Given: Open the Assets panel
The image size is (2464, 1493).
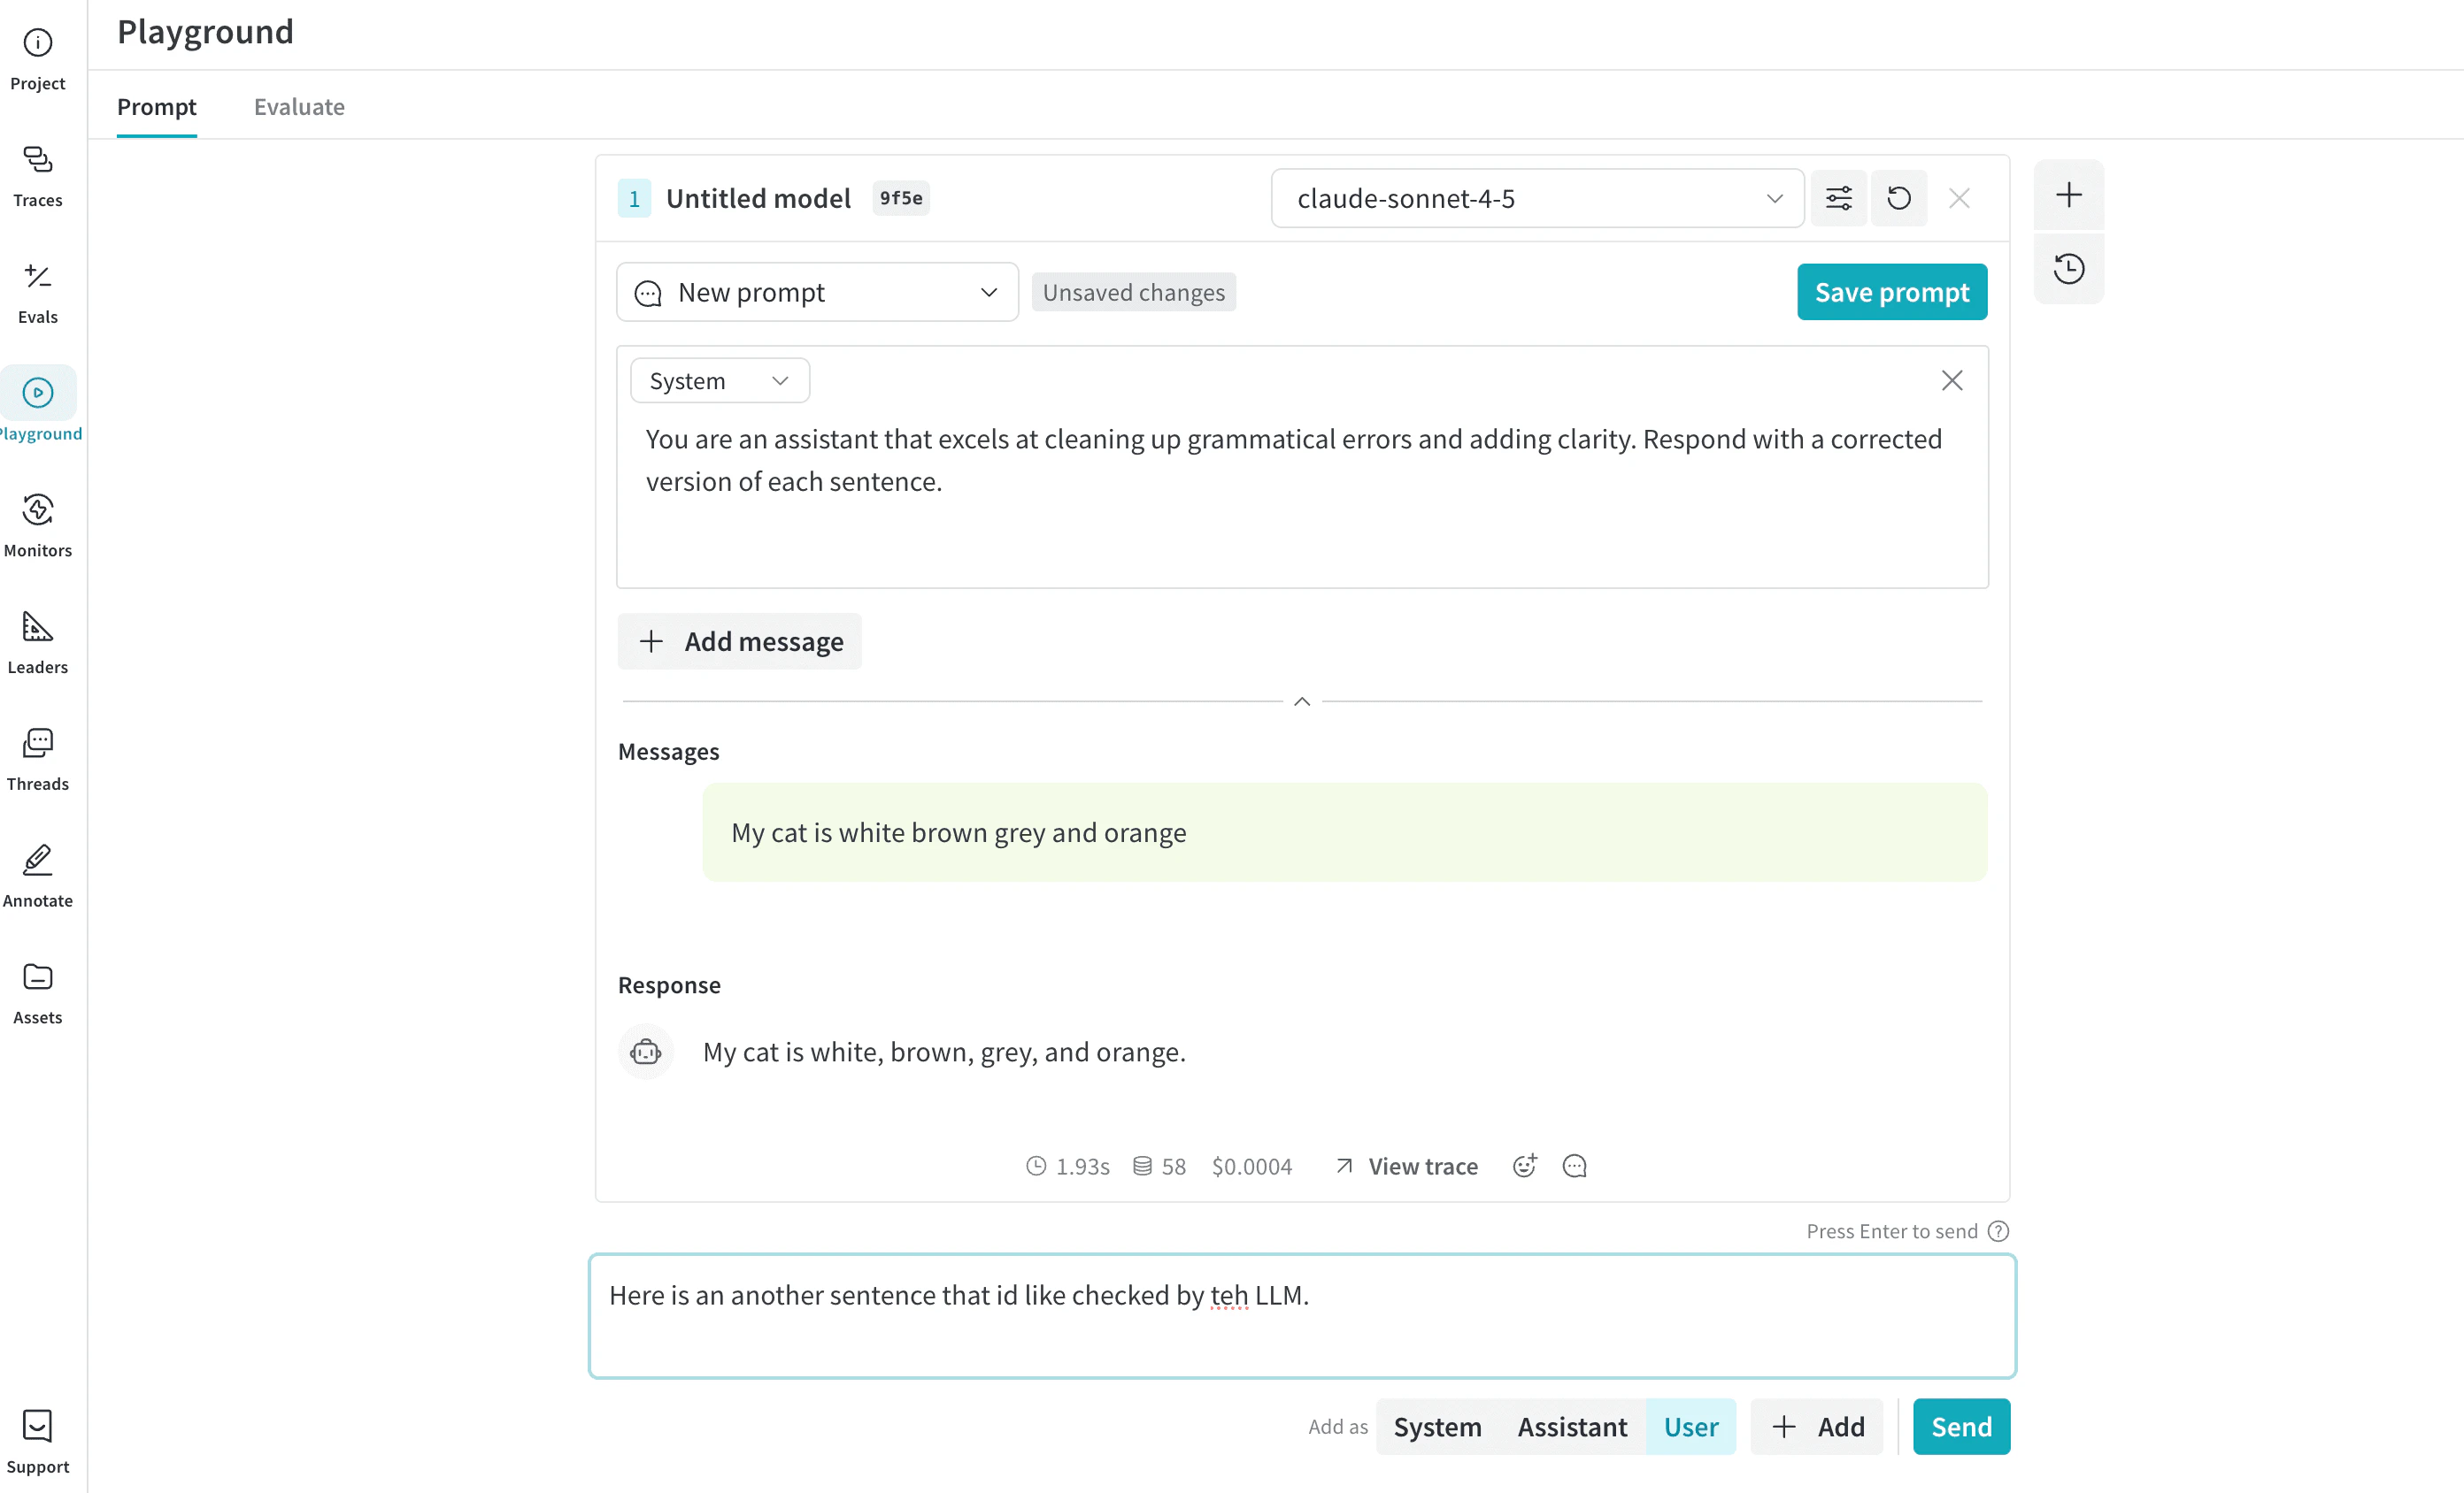Looking at the screenshot, I should 38,992.
